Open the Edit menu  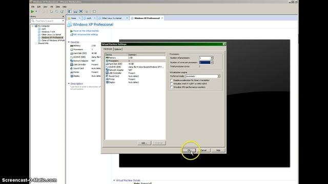(39, 7)
